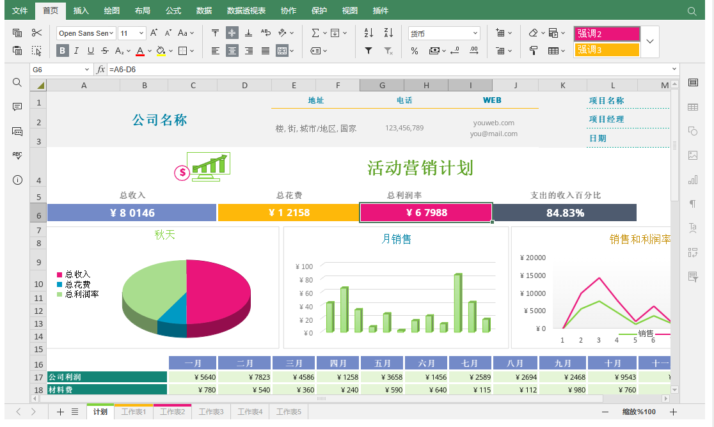
Task: Switch to the 布局 tab
Action: coord(143,10)
